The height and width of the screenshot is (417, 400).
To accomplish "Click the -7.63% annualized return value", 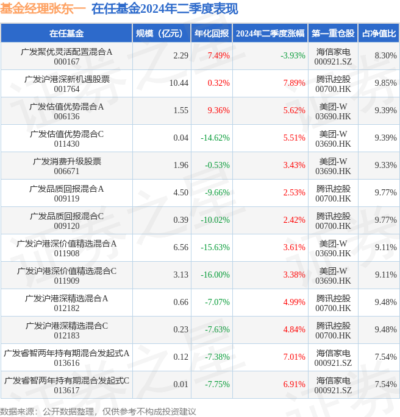I will pos(217,329).
